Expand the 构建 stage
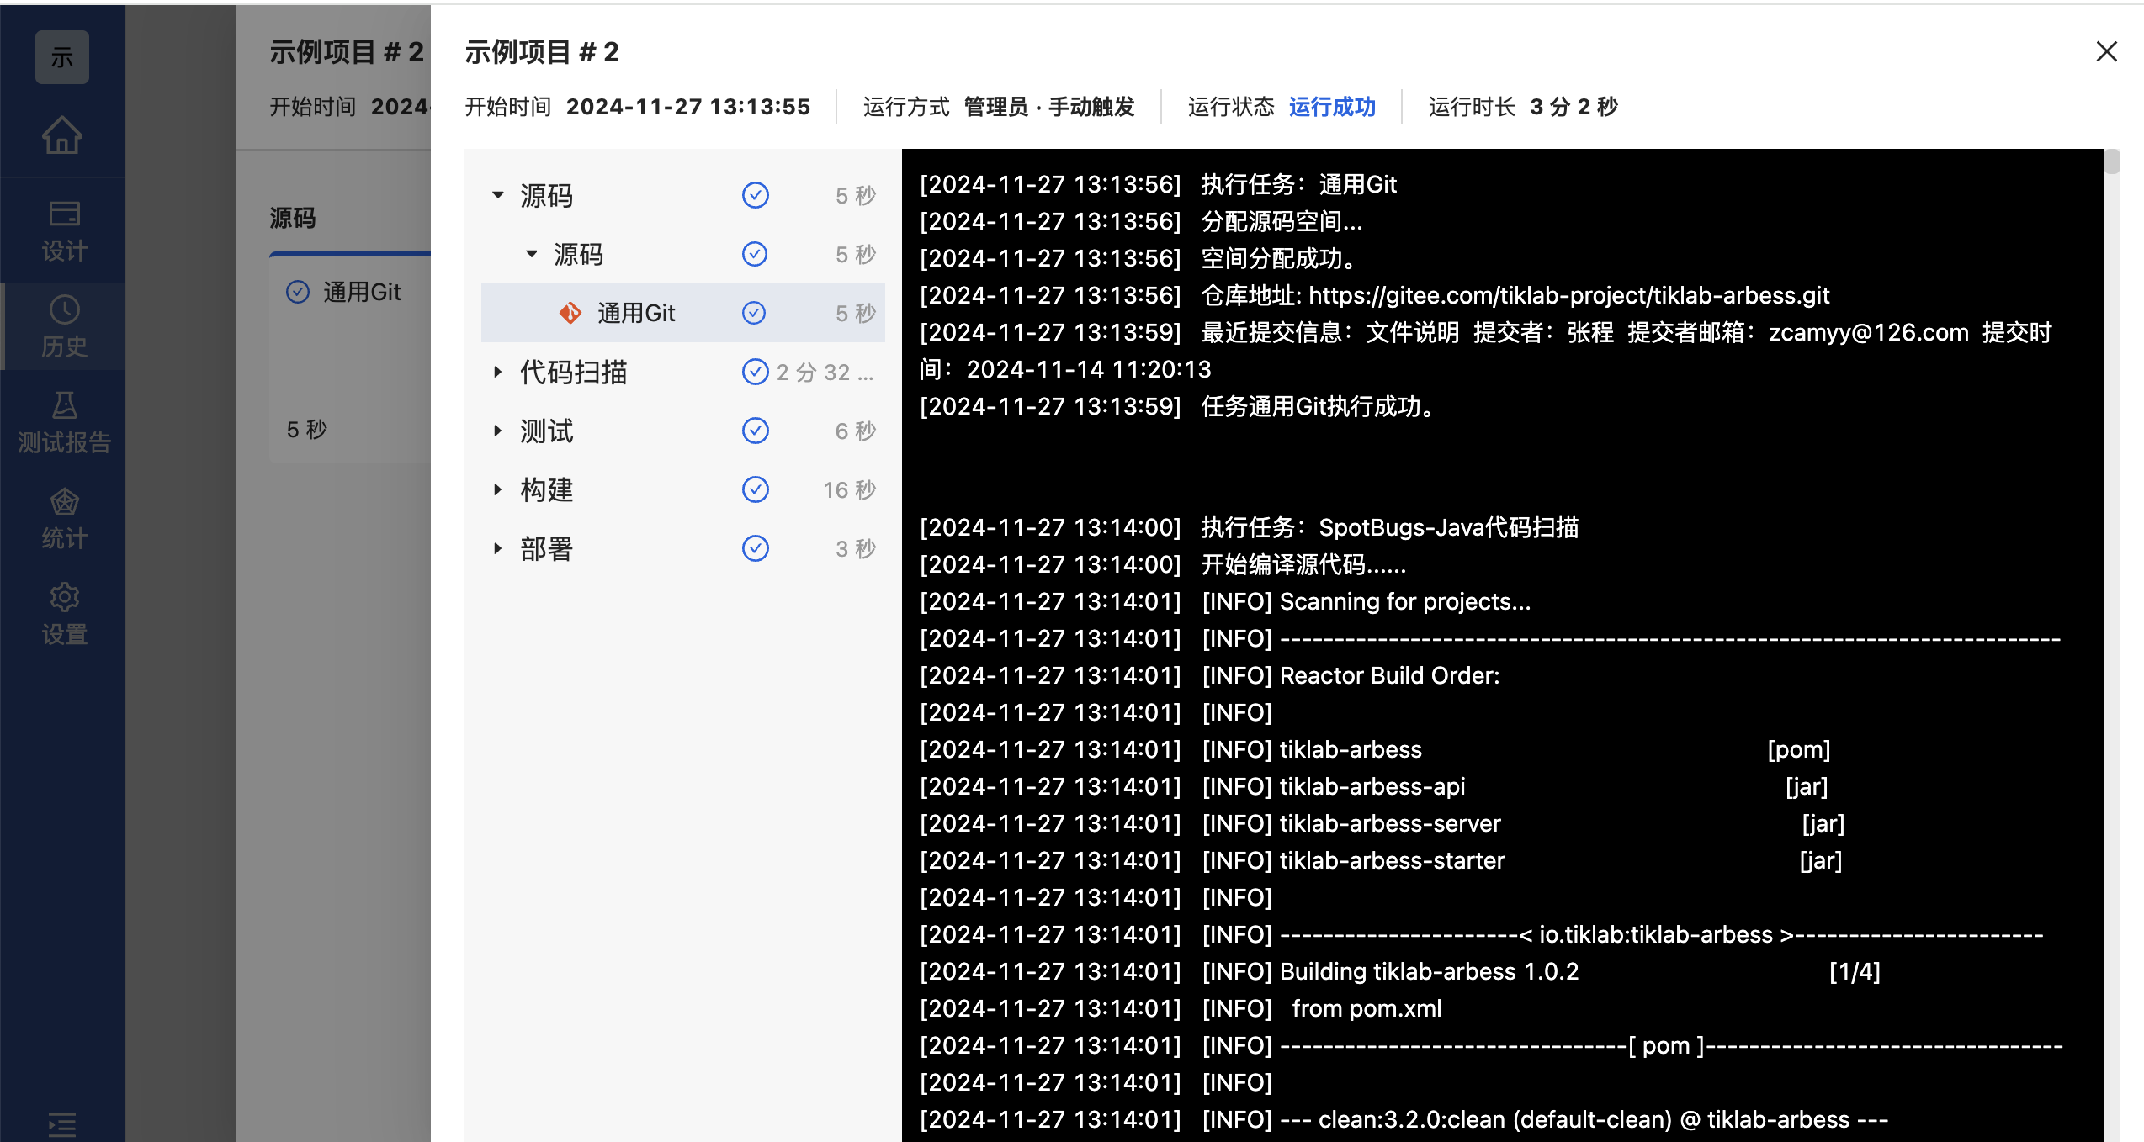Viewport: 2144px width, 1142px height. tap(498, 489)
